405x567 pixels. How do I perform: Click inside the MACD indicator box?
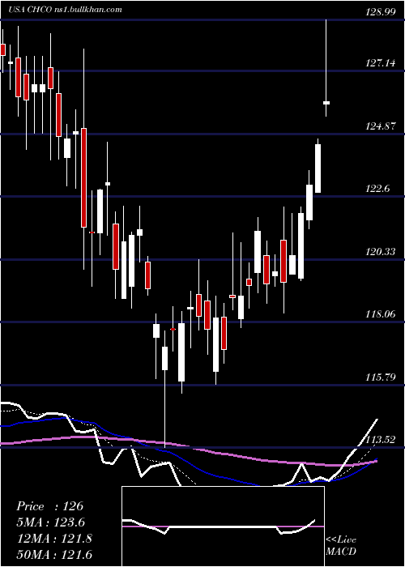(223, 526)
